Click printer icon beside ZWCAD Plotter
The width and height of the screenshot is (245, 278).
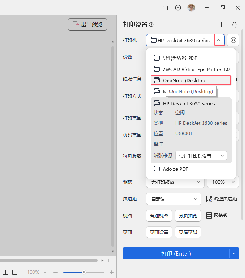tap(157, 69)
